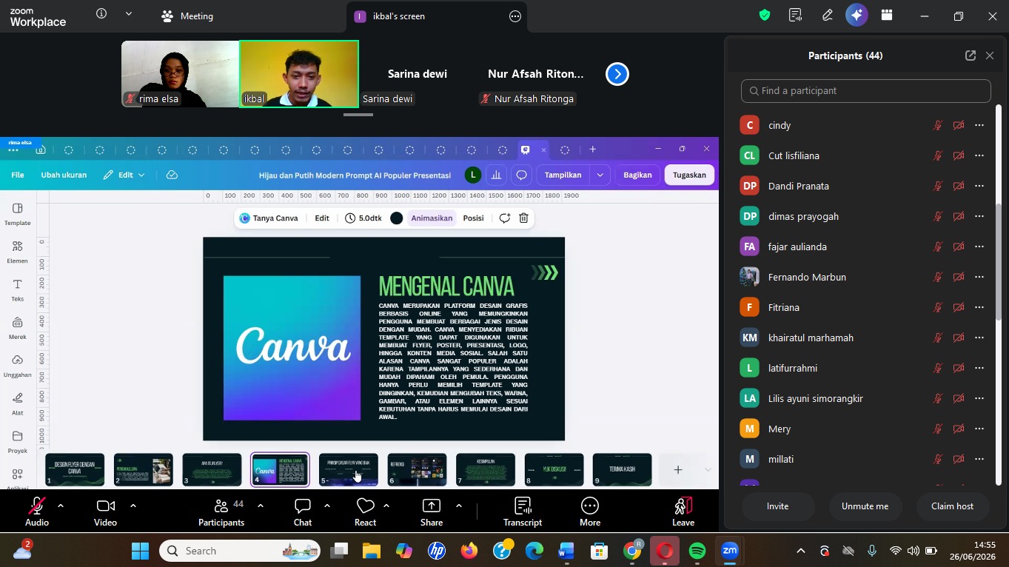Image resolution: width=1009 pixels, height=567 pixels.
Task: Click the Participants panel scrollbar
Action: (998, 263)
